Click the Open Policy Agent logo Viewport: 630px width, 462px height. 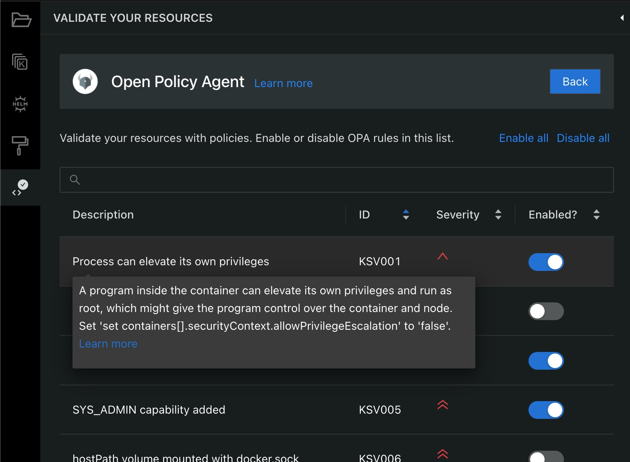[x=85, y=81]
